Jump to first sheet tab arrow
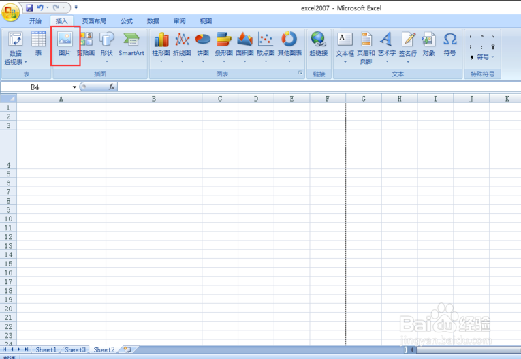The image size is (521, 359). click(4, 349)
